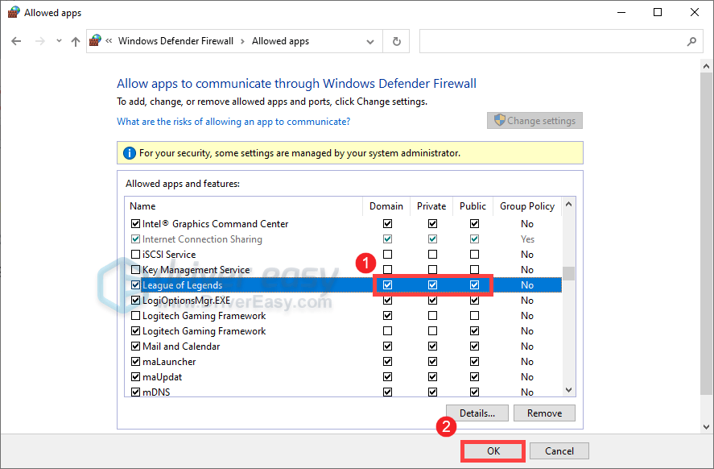The height and width of the screenshot is (469, 714).
Task: Refresh the Allowed apps page
Action: coord(397,41)
